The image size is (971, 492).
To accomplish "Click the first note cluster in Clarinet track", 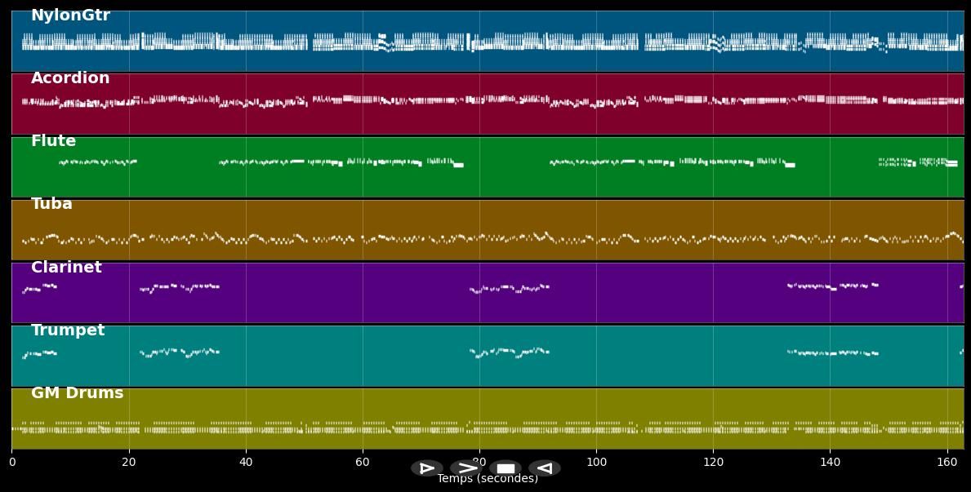I will tap(39, 288).
